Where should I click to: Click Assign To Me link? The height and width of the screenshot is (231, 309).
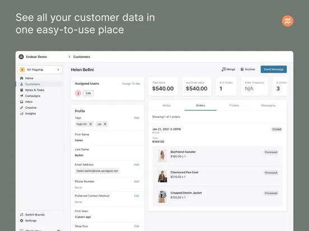coord(131,84)
